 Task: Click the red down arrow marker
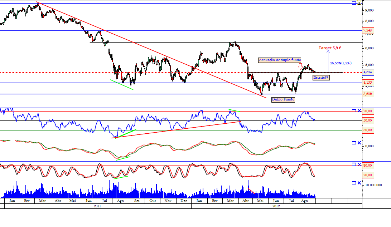(x=301, y=66)
